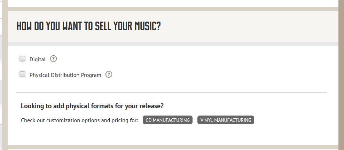The image size is (344, 150).
Task: Tick the Physical Distribution Program checkbox
Action: (x=22, y=74)
